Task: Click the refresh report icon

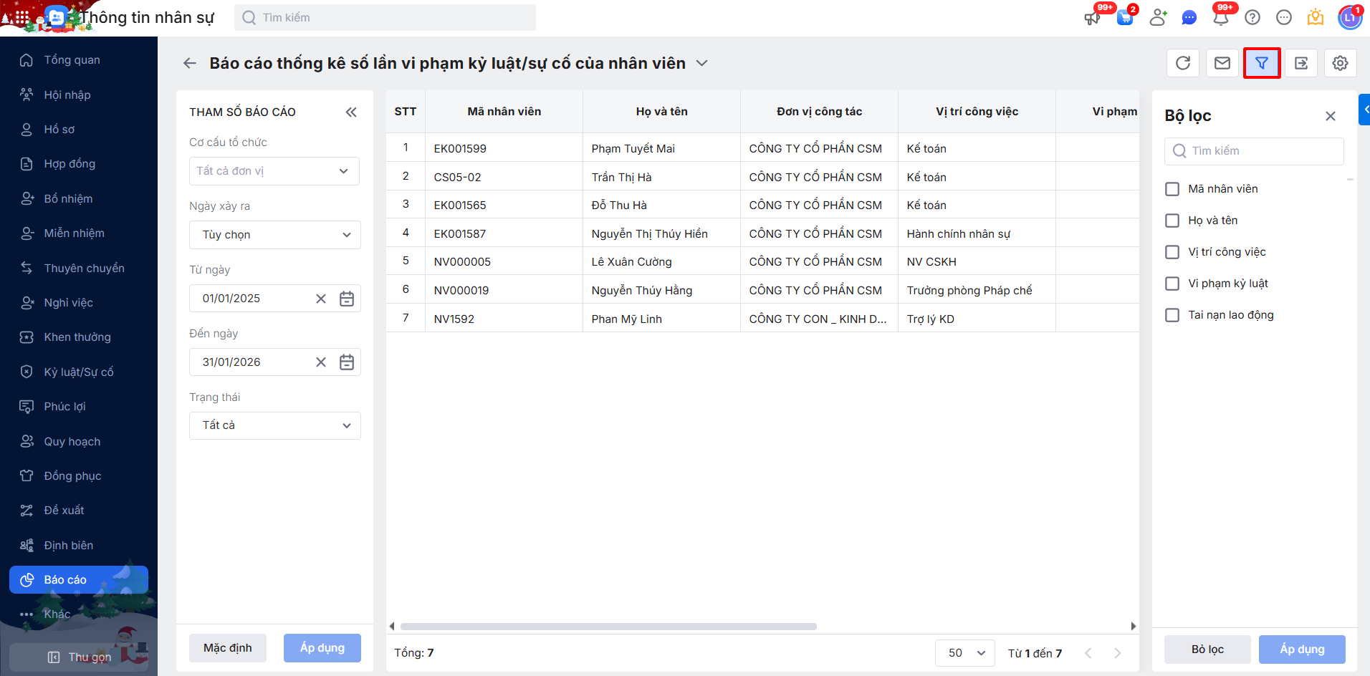Action: click(1183, 63)
